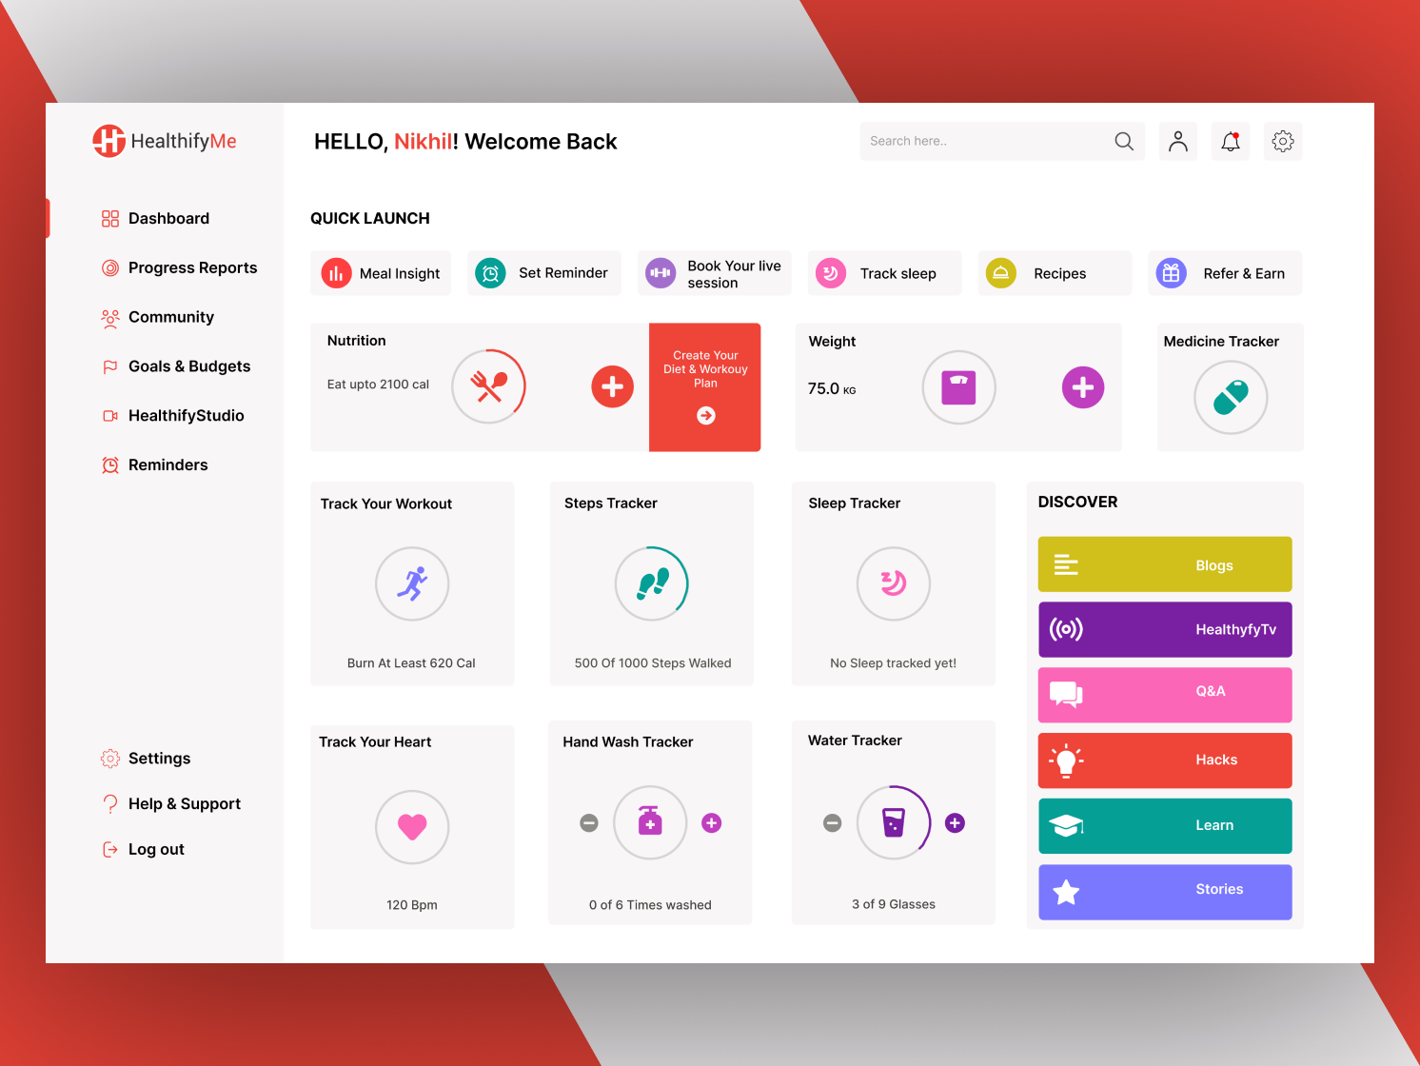Open the settings gear in header

[1283, 141]
